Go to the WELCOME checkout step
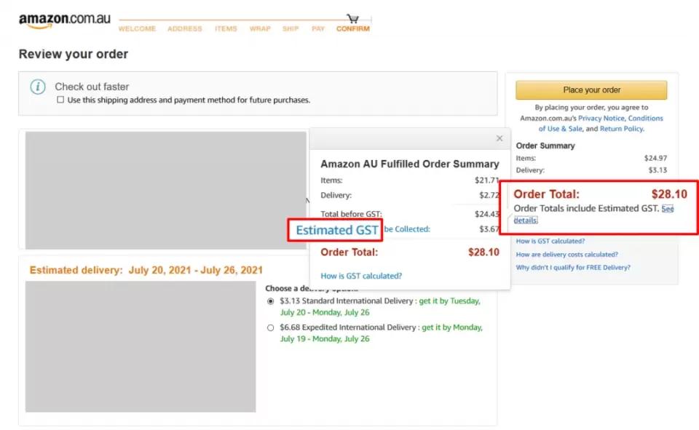 (x=137, y=29)
